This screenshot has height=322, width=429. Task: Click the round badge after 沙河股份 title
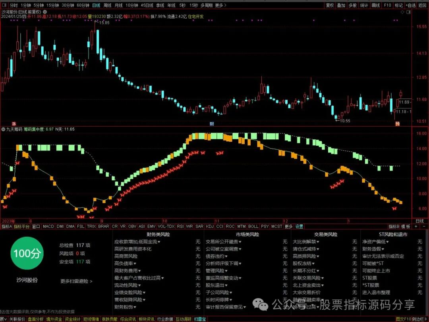point(45,12)
